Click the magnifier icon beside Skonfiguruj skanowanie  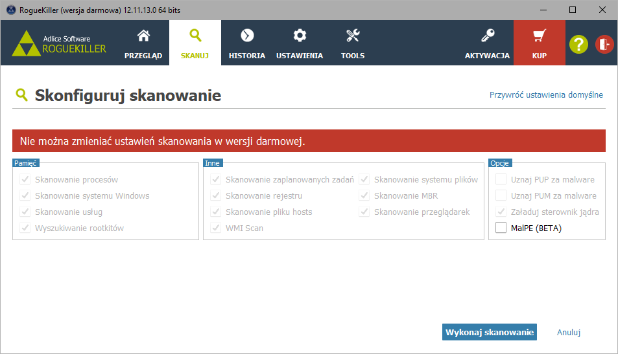coord(21,94)
